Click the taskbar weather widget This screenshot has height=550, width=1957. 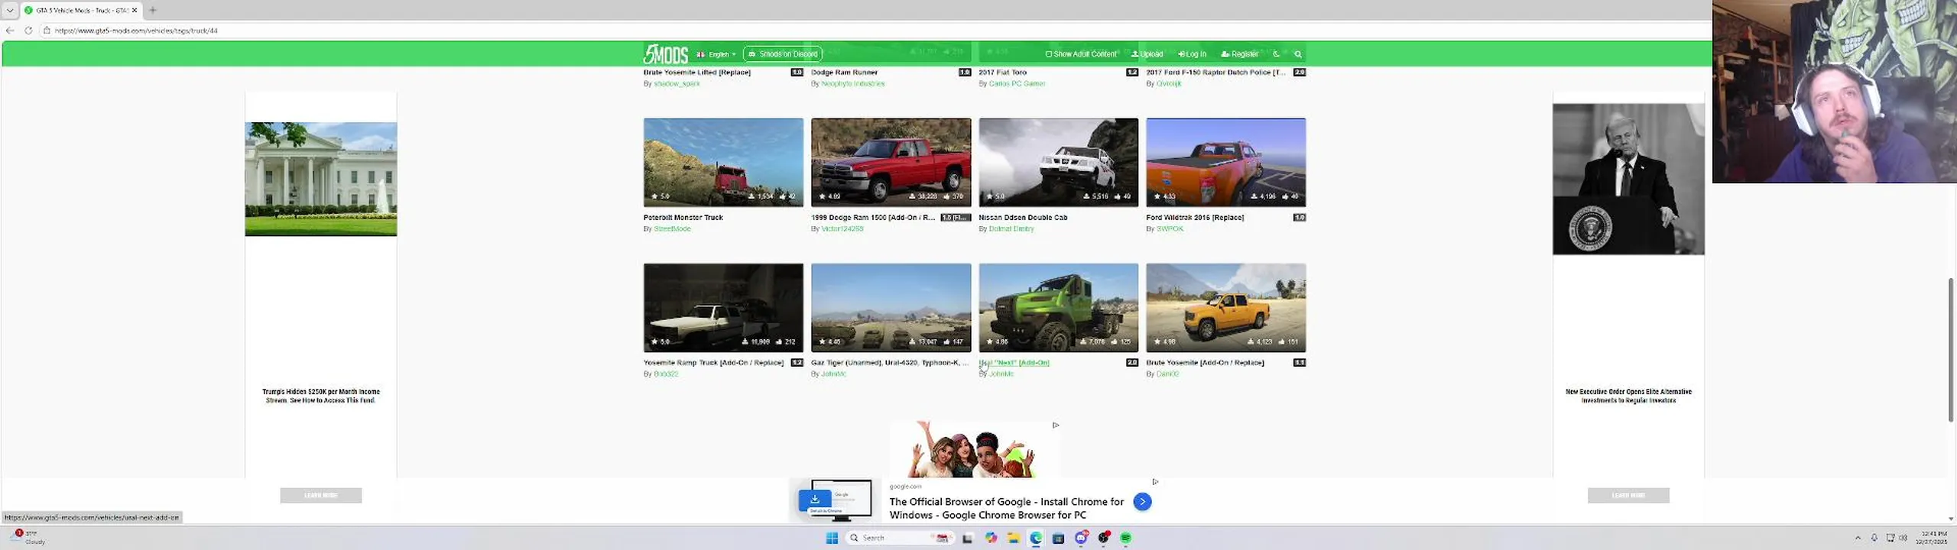pos(26,538)
